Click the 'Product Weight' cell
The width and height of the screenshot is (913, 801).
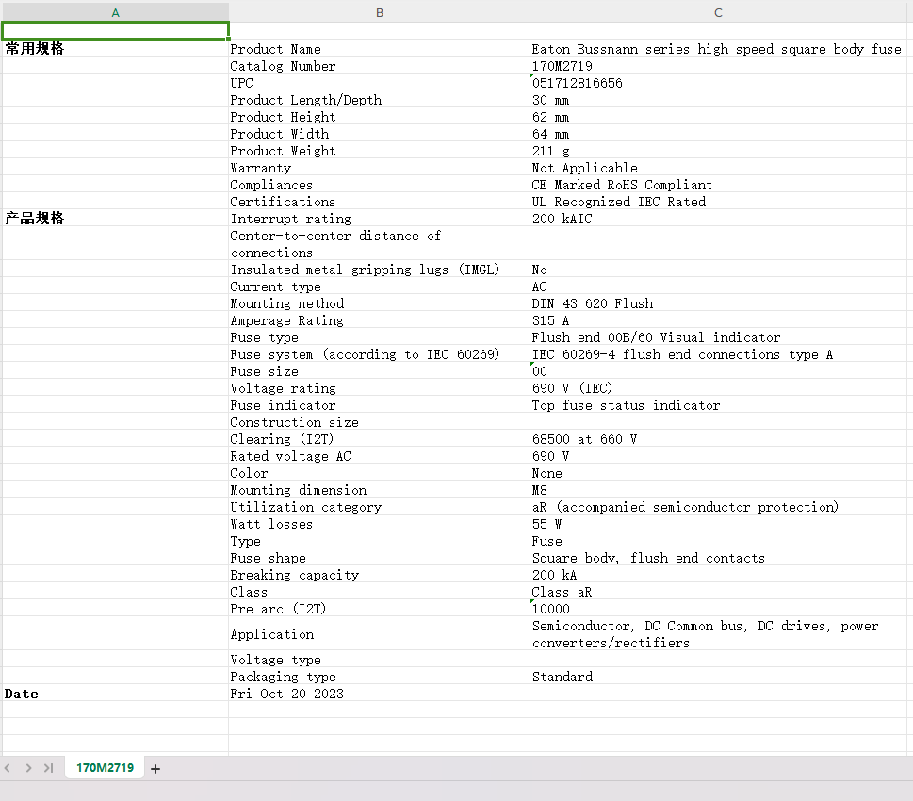click(379, 150)
